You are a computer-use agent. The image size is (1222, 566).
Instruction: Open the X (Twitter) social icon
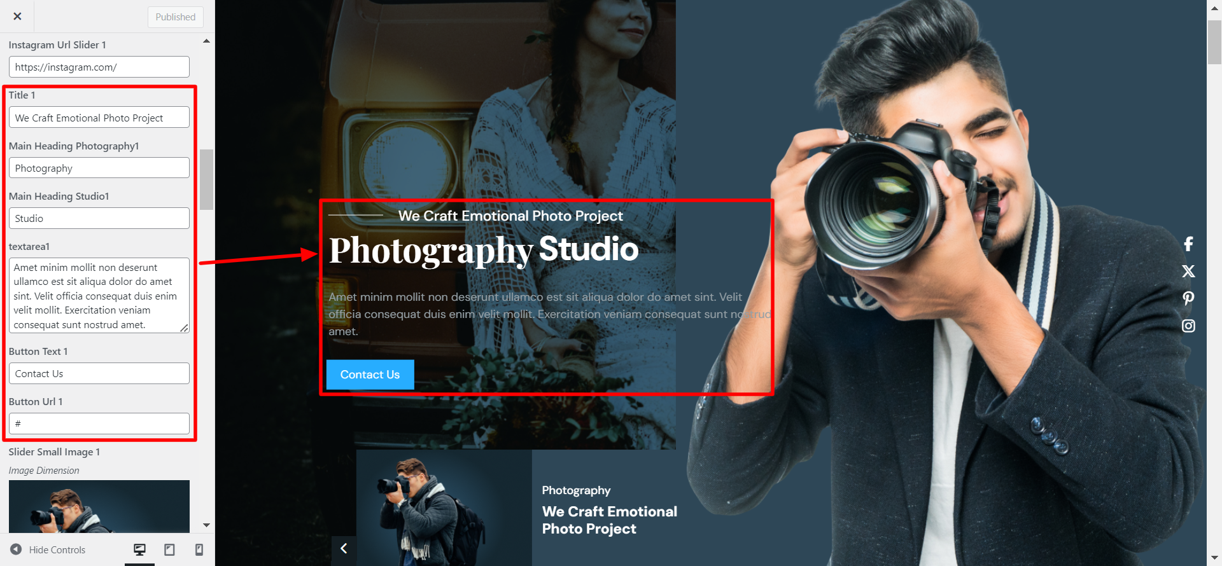tap(1188, 272)
